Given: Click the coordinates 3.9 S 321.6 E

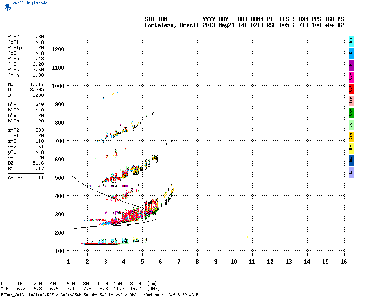Looking at the screenshot, I should pos(183,295).
